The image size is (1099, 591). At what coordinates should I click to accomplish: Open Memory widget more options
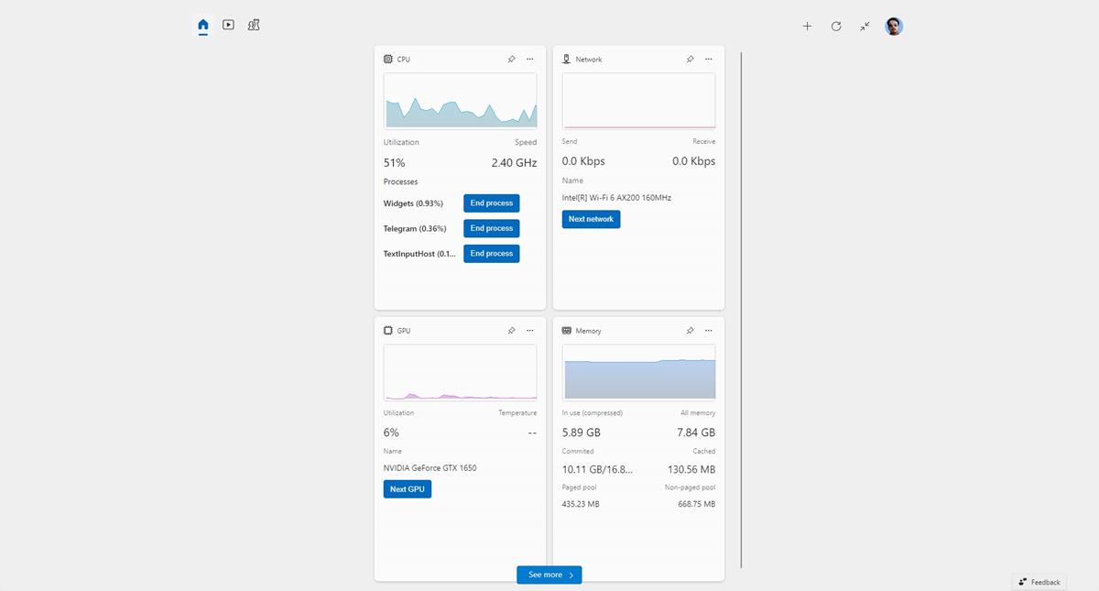tap(709, 331)
